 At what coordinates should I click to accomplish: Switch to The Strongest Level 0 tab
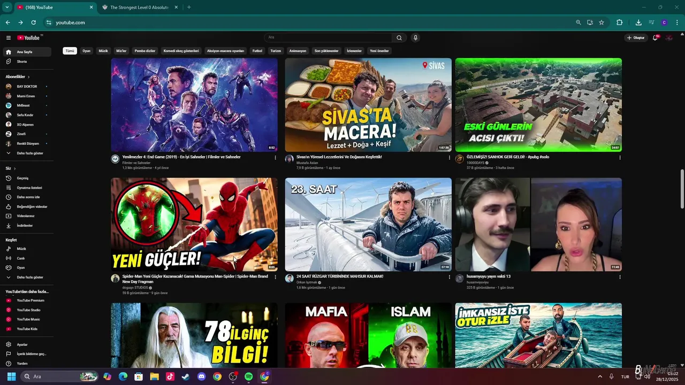pyautogui.click(x=139, y=7)
